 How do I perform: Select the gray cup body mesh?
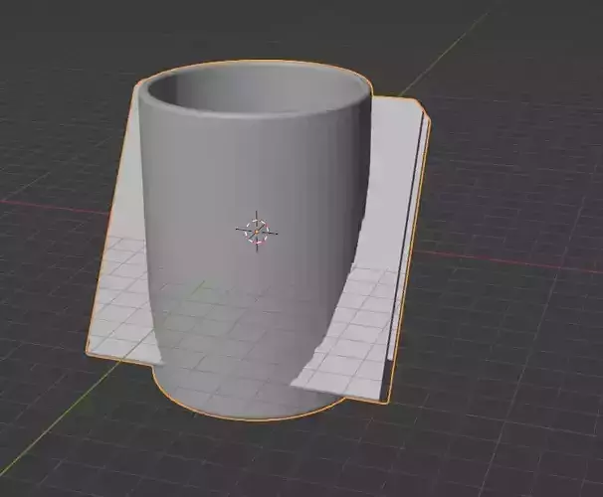click(254, 242)
